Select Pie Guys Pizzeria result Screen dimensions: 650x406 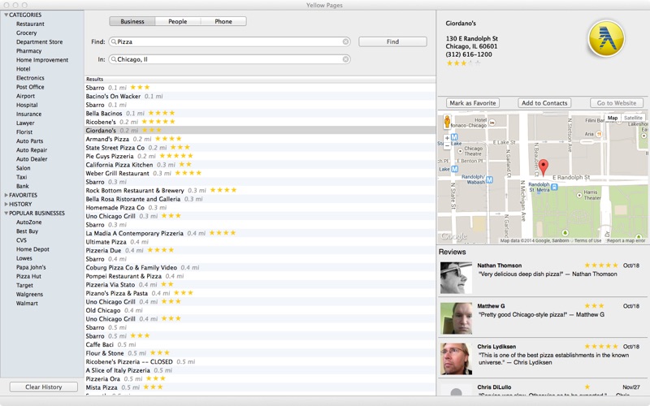pos(260,156)
